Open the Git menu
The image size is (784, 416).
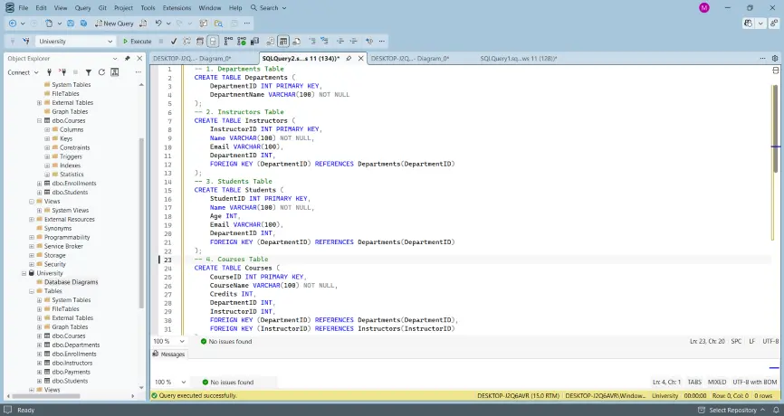(x=102, y=8)
